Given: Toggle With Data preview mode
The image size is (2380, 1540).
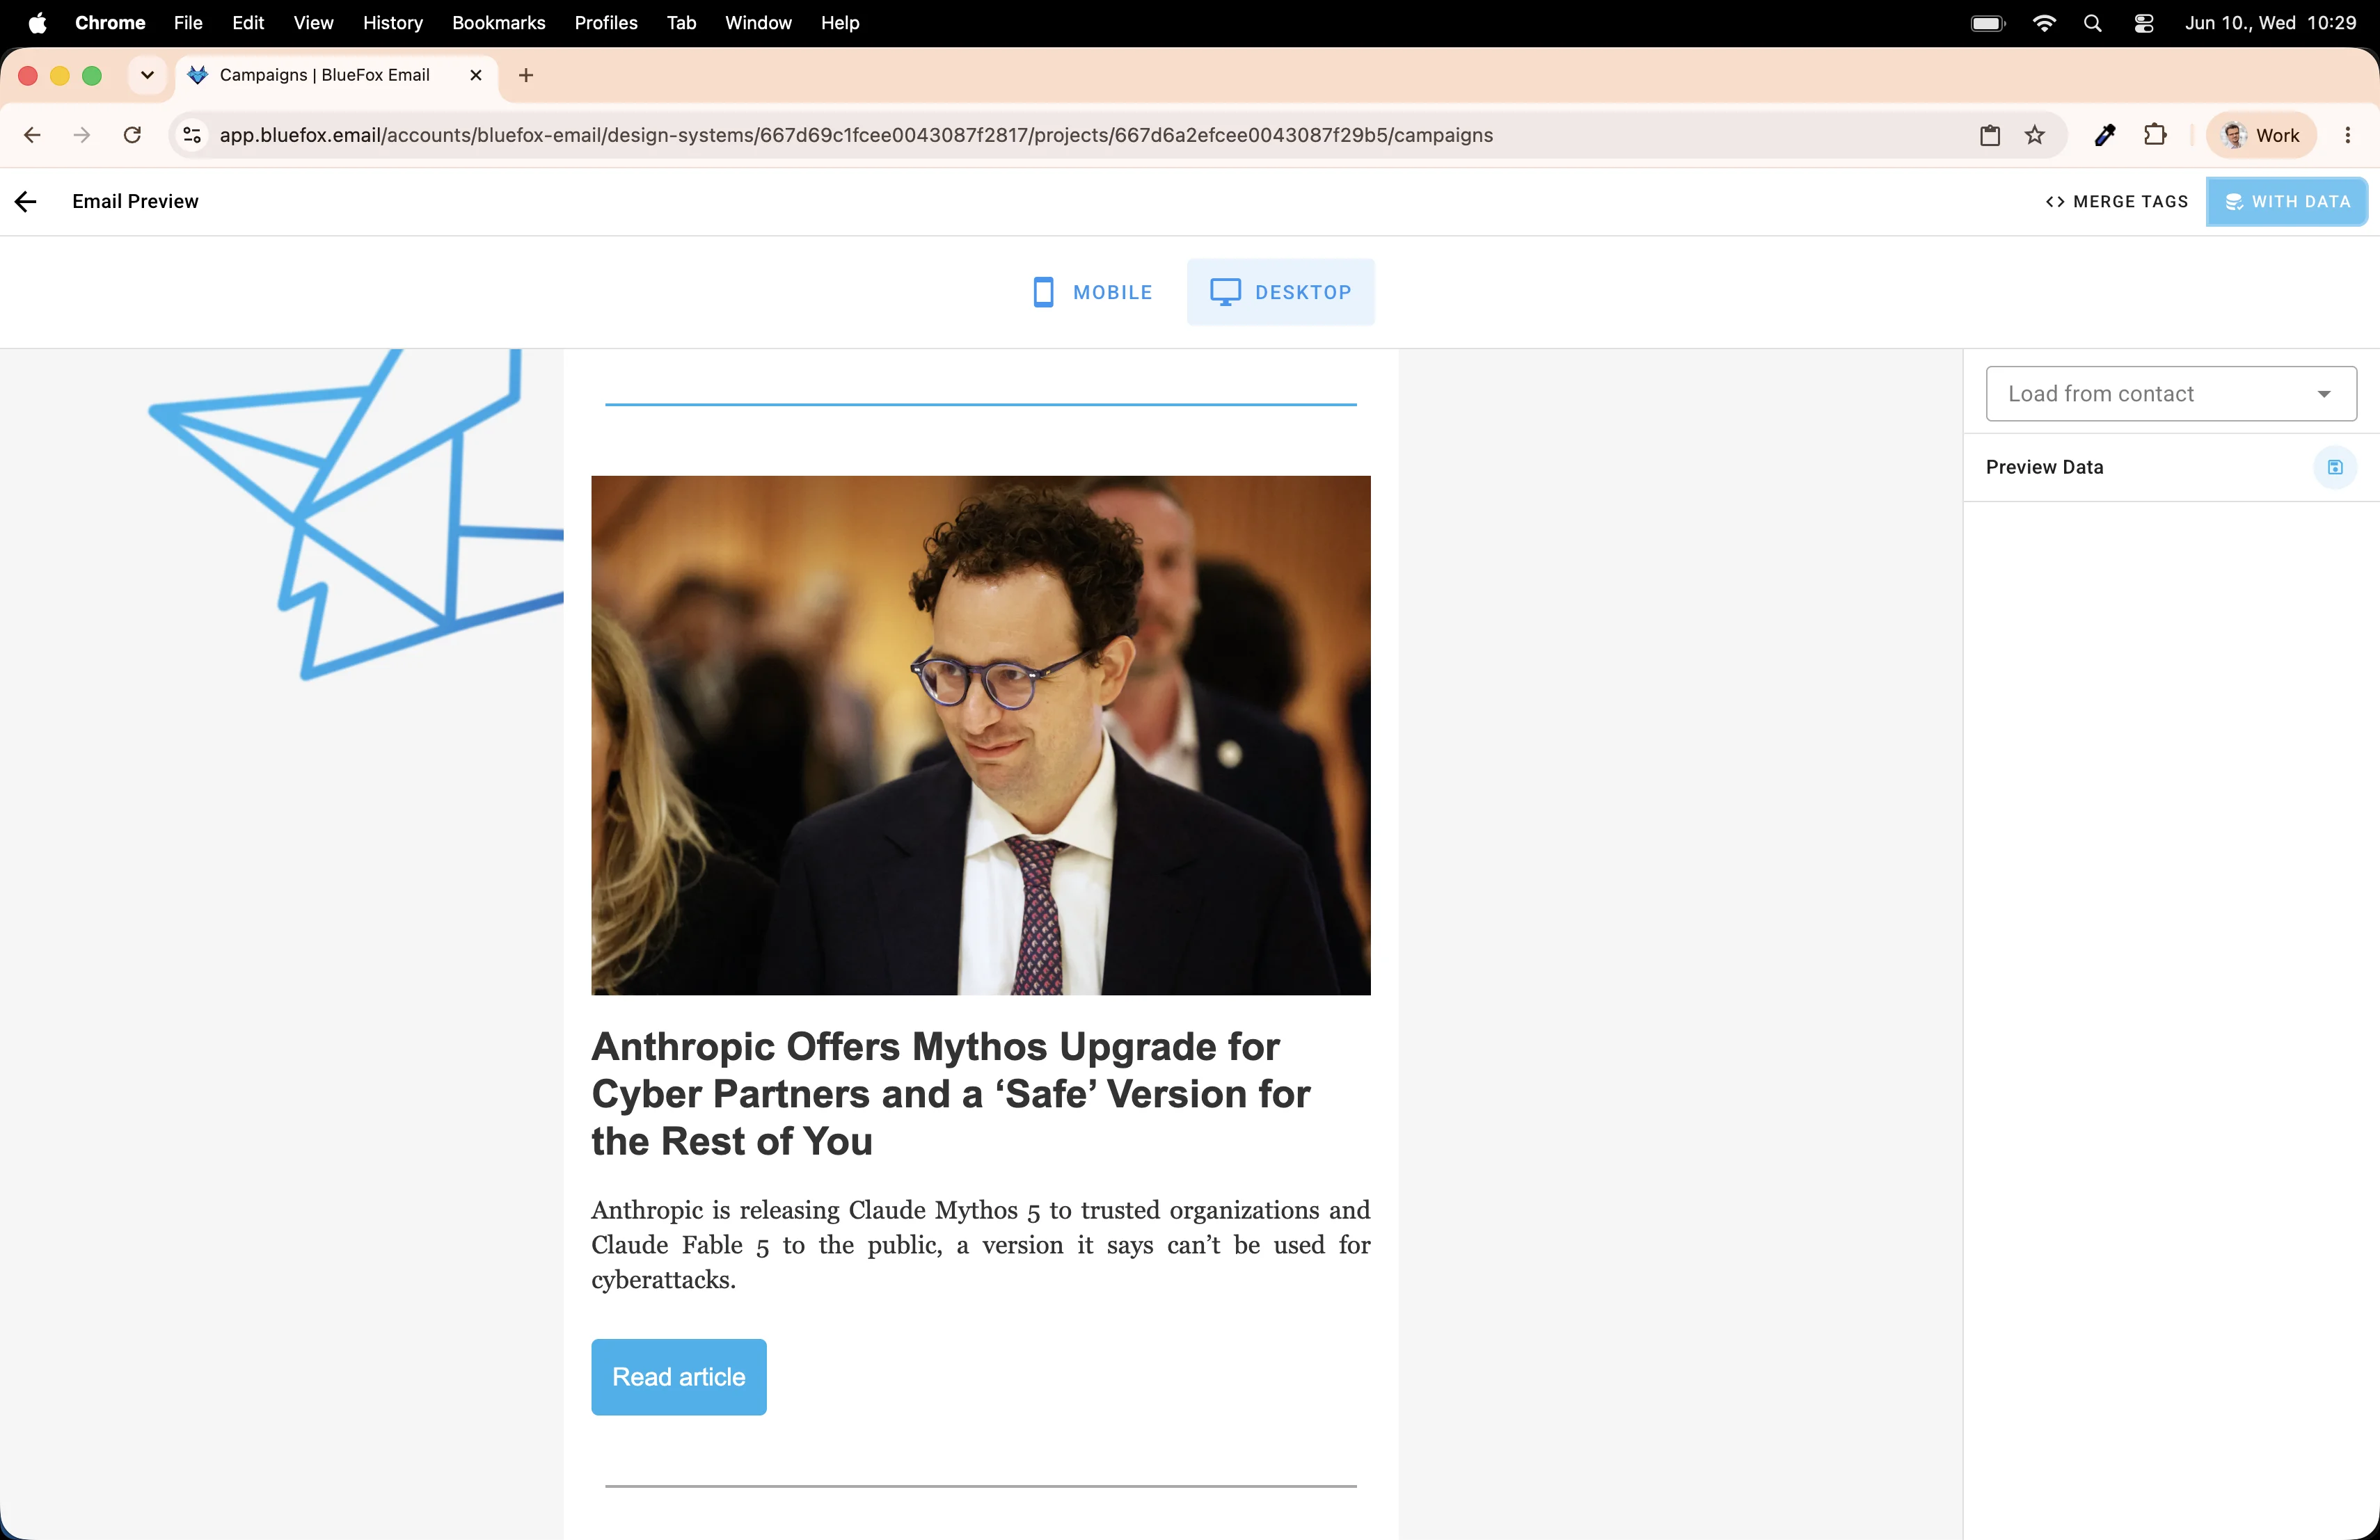Looking at the screenshot, I should (2286, 202).
